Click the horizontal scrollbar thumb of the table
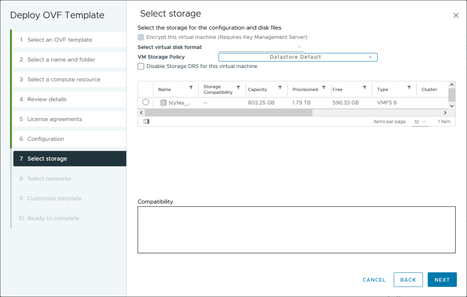Image resolution: width=467 pixels, height=297 pixels. click(229, 113)
